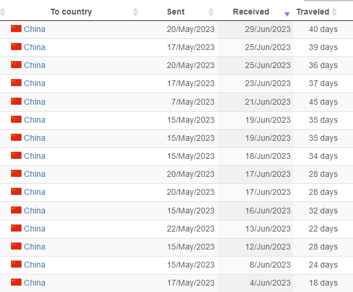
Task: Open China link received 29/Jun/2023
Action: [35, 29]
